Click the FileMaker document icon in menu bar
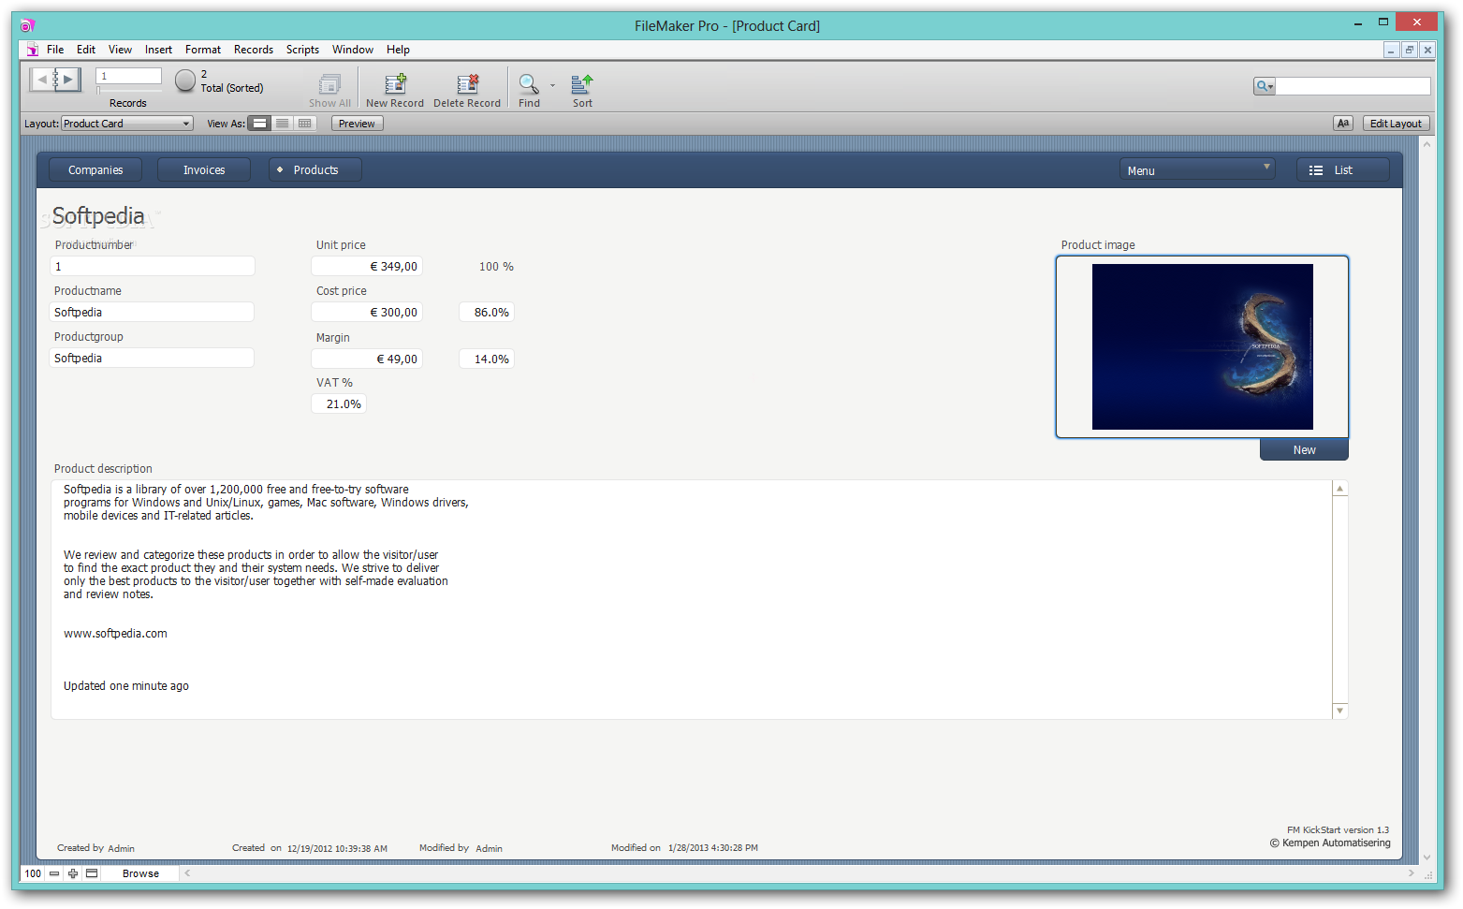 [x=33, y=50]
